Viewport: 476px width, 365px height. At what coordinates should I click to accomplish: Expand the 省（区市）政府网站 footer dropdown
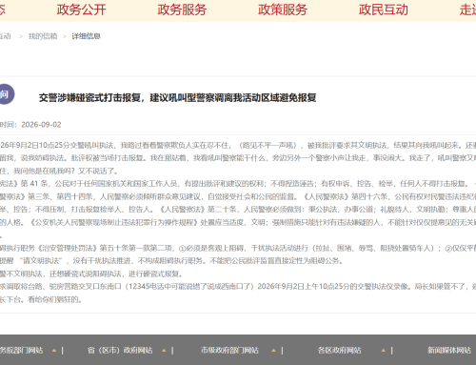tap(120, 351)
